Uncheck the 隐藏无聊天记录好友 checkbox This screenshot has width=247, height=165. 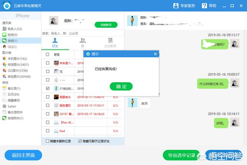[x=80, y=141]
